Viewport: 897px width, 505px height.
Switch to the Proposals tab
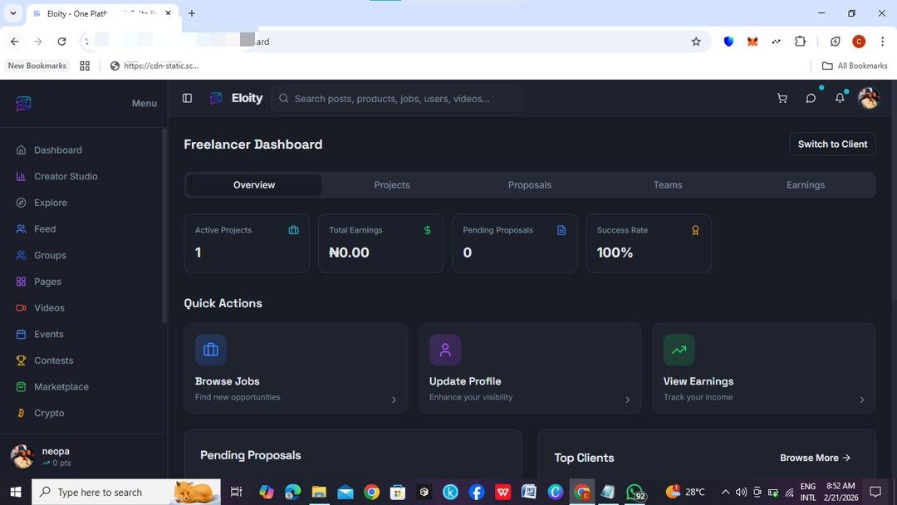point(530,184)
